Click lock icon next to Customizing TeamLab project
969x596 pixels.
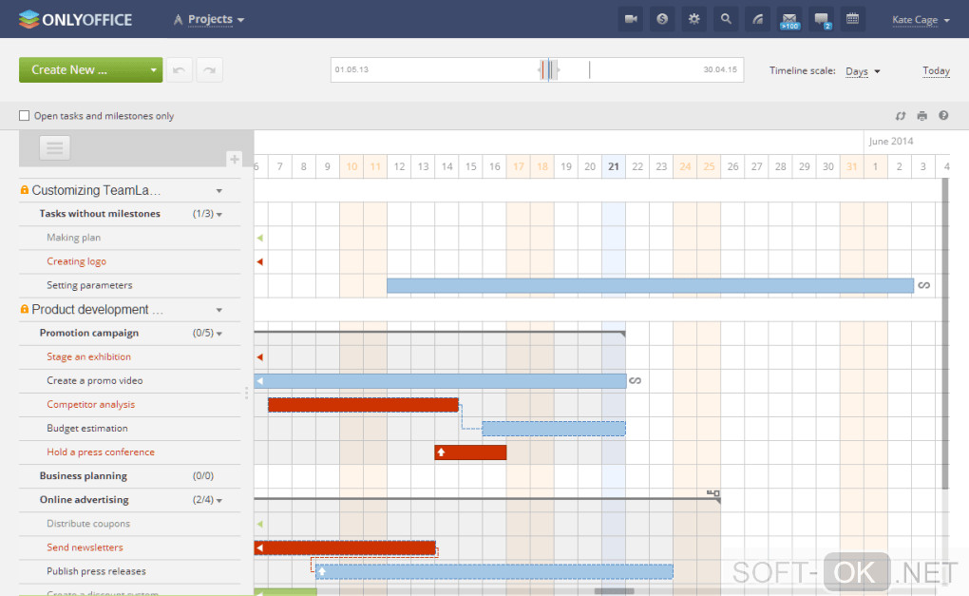tap(24, 190)
